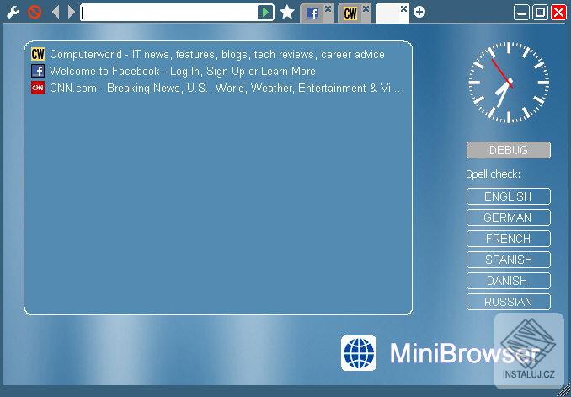Viewport: 571px width, 397px height.
Task: Add a new tab with plus icon
Action: (419, 12)
